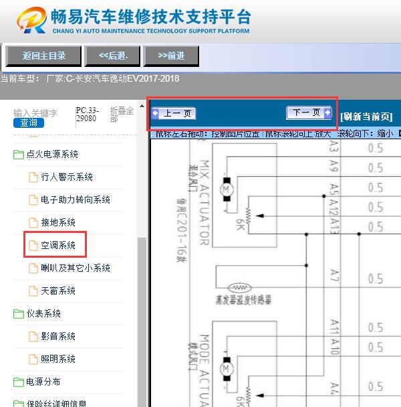Screen dimensions: 401x407
Task: Click the PC.33-29080 text
Action: click(87, 114)
